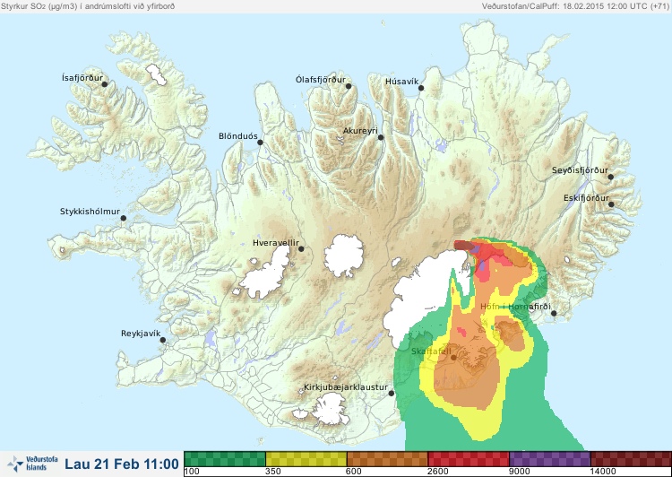Click the orange 600 legend color block
The height and width of the screenshot is (477, 672).
tap(387, 459)
